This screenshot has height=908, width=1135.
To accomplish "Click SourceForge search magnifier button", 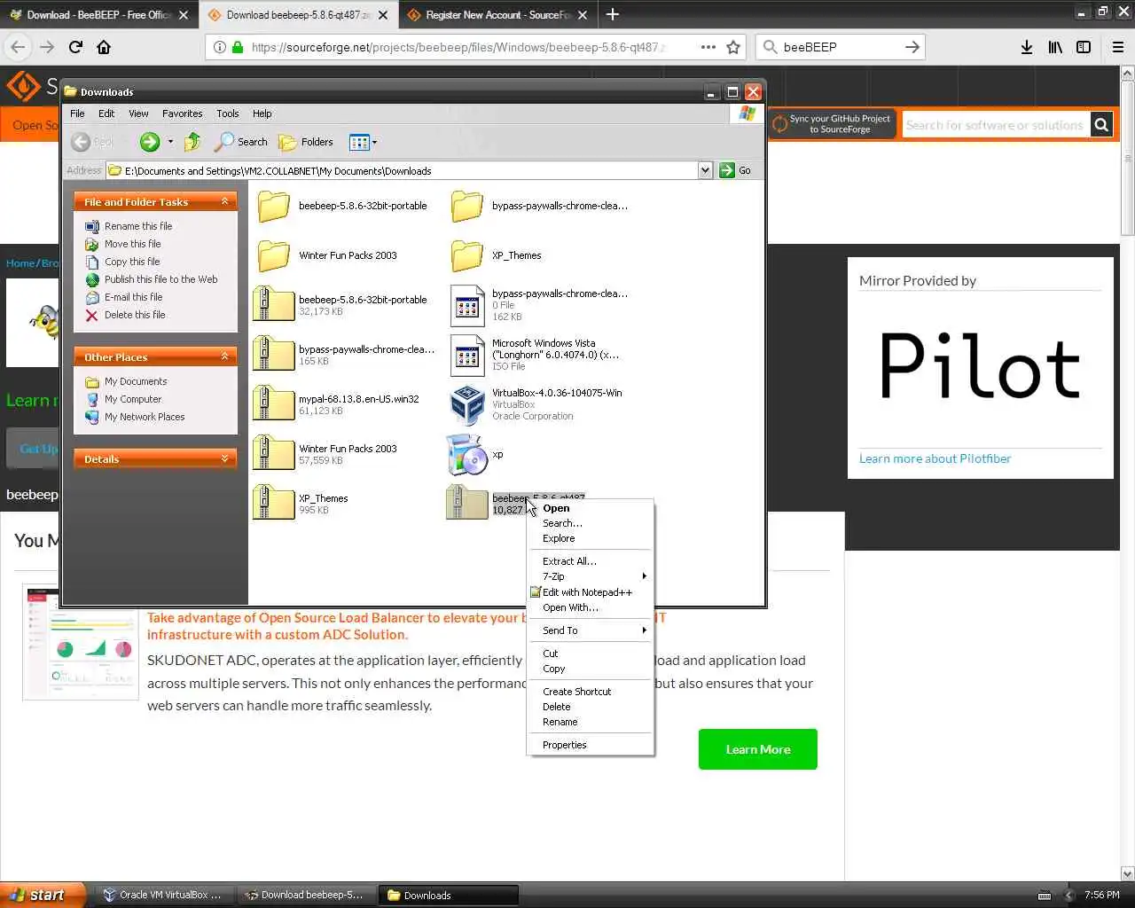I will tap(1101, 125).
